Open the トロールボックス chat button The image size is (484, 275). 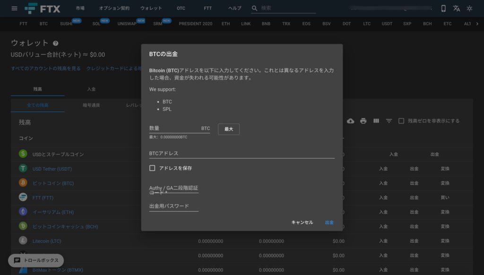(36, 260)
